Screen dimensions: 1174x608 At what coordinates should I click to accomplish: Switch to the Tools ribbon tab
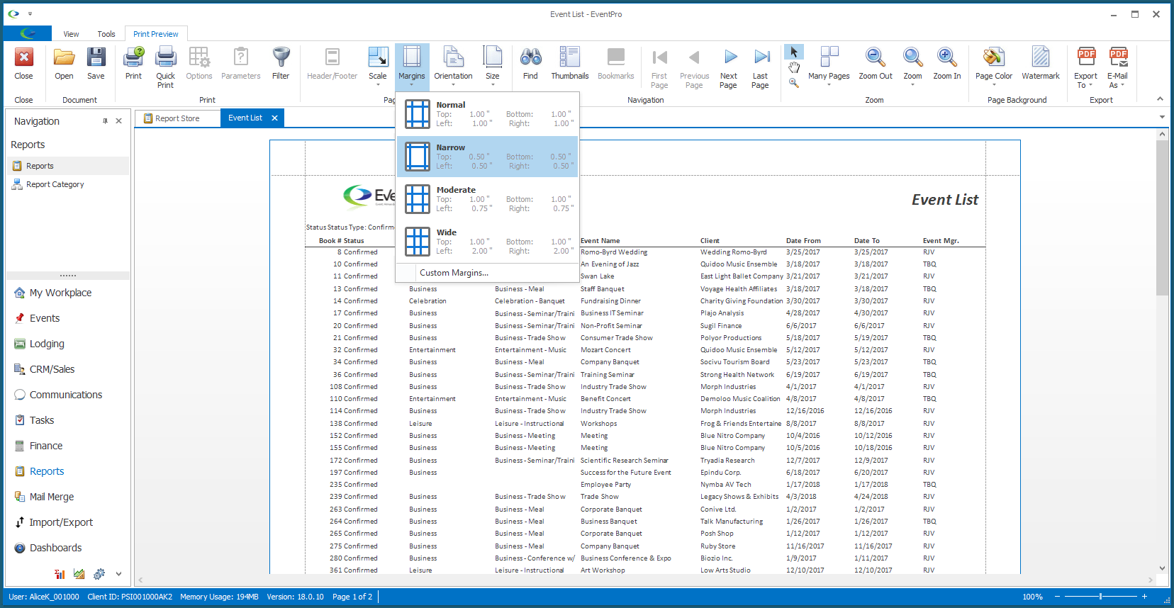(x=106, y=34)
